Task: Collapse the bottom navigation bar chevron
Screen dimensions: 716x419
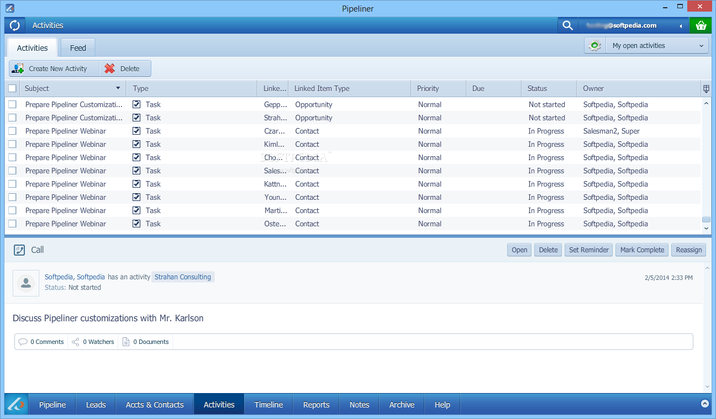Action: (x=705, y=404)
